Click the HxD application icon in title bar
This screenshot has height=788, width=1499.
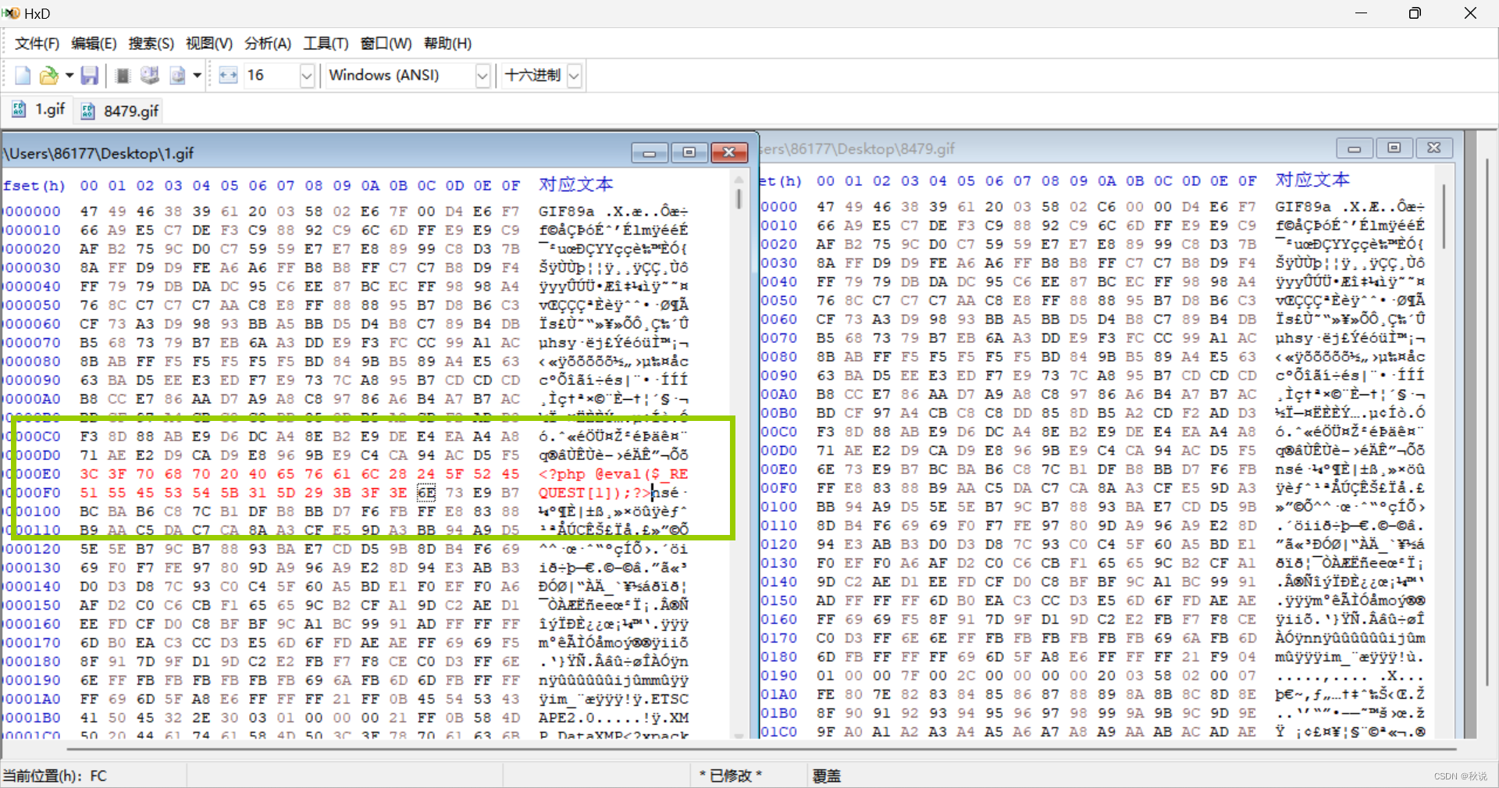tap(11, 13)
